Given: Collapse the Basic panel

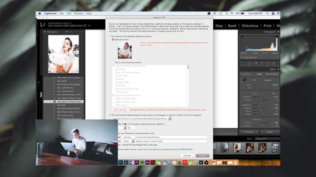Looking at the screenshot, I should coord(278,69).
